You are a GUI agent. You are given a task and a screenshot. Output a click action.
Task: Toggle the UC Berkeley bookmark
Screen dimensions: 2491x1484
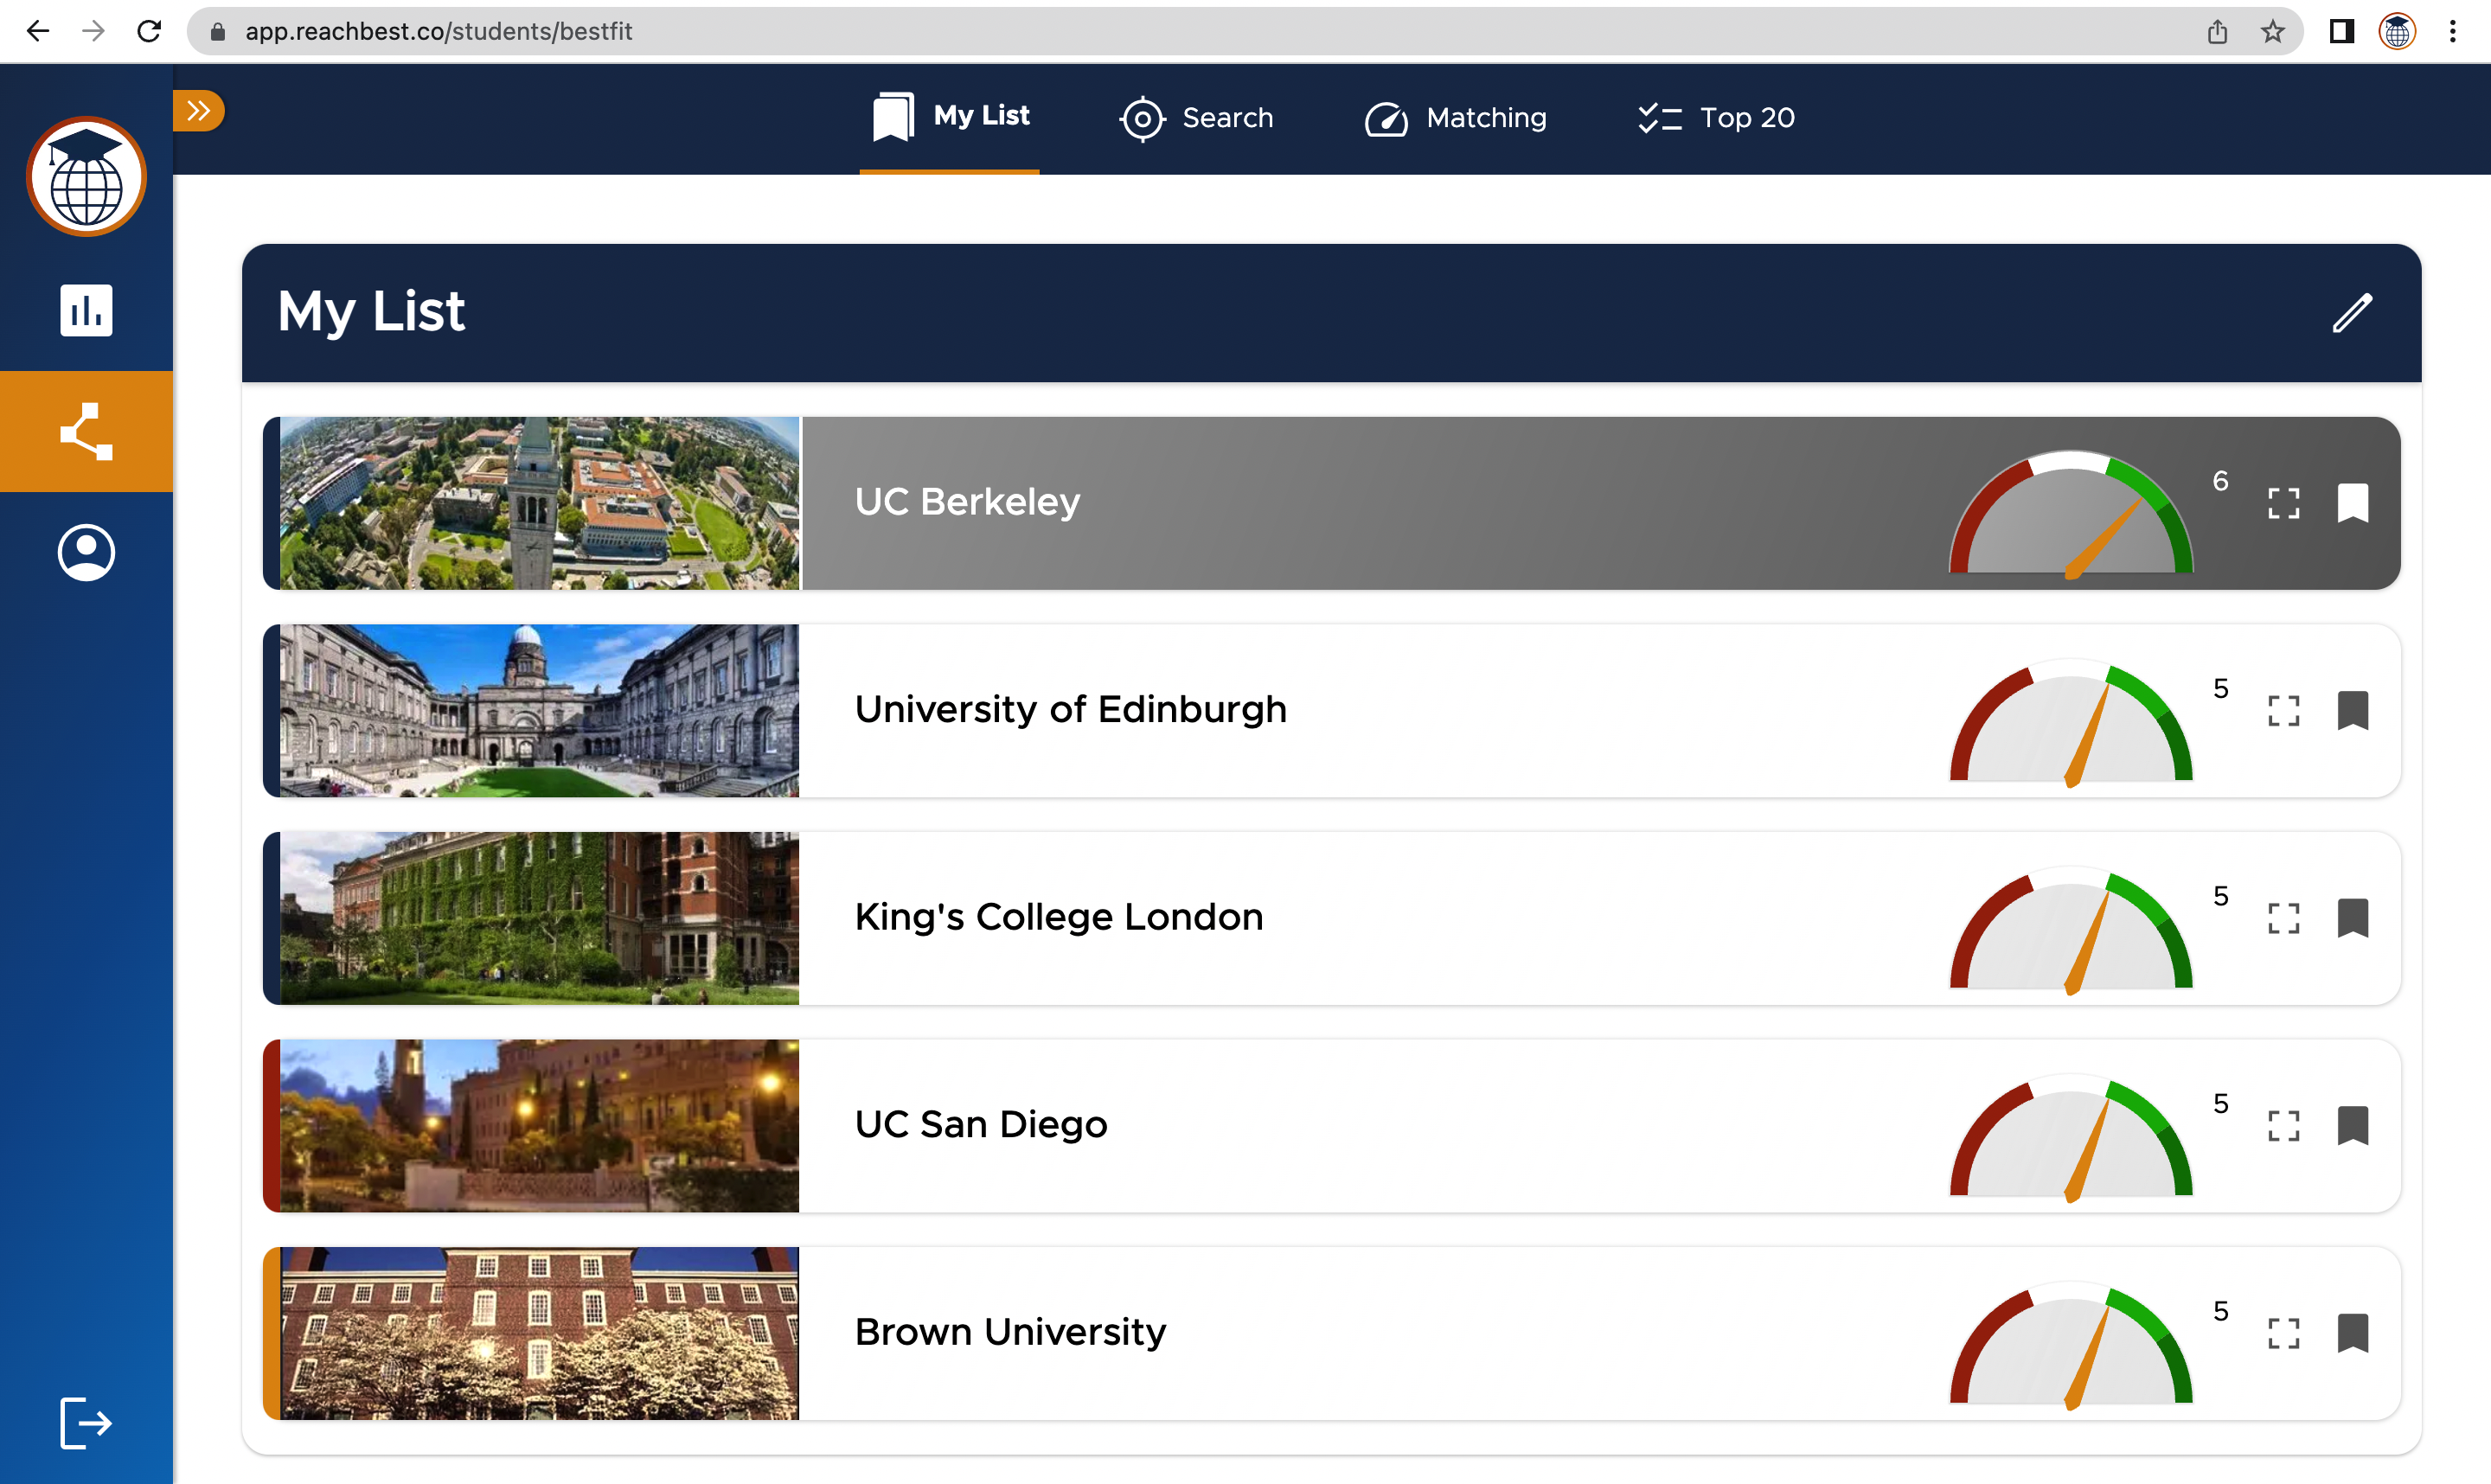coord(2353,503)
